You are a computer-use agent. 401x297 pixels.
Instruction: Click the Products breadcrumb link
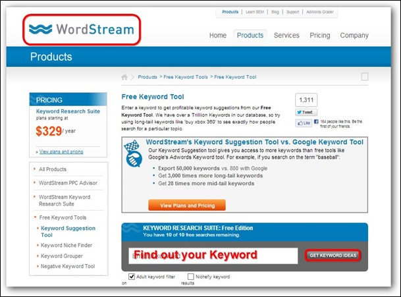coord(147,77)
